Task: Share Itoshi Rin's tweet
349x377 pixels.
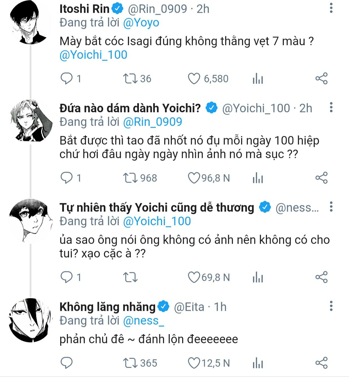Action: (x=321, y=78)
